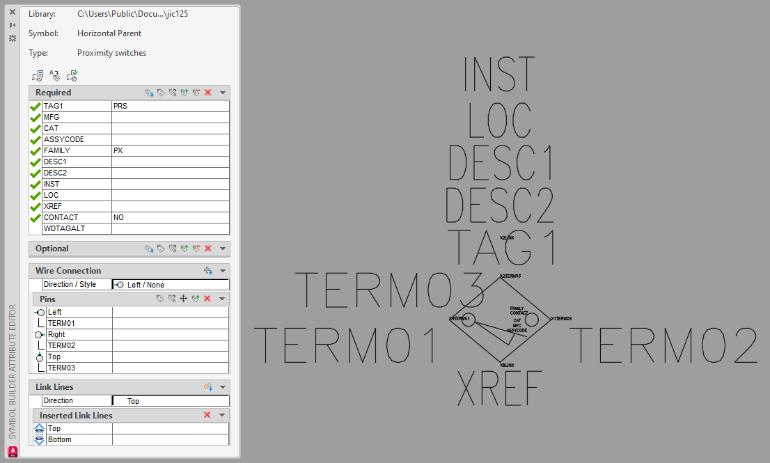Click Move pin icon in Pins header
The height and width of the screenshot is (463, 770).
coord(184,299)
